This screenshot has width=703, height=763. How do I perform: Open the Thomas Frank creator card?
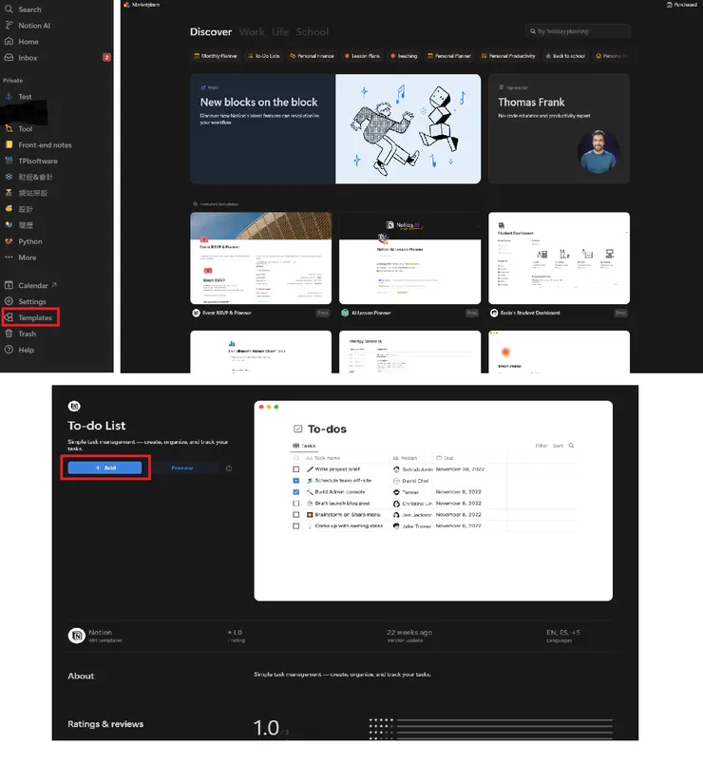click(x=559, y=129)
